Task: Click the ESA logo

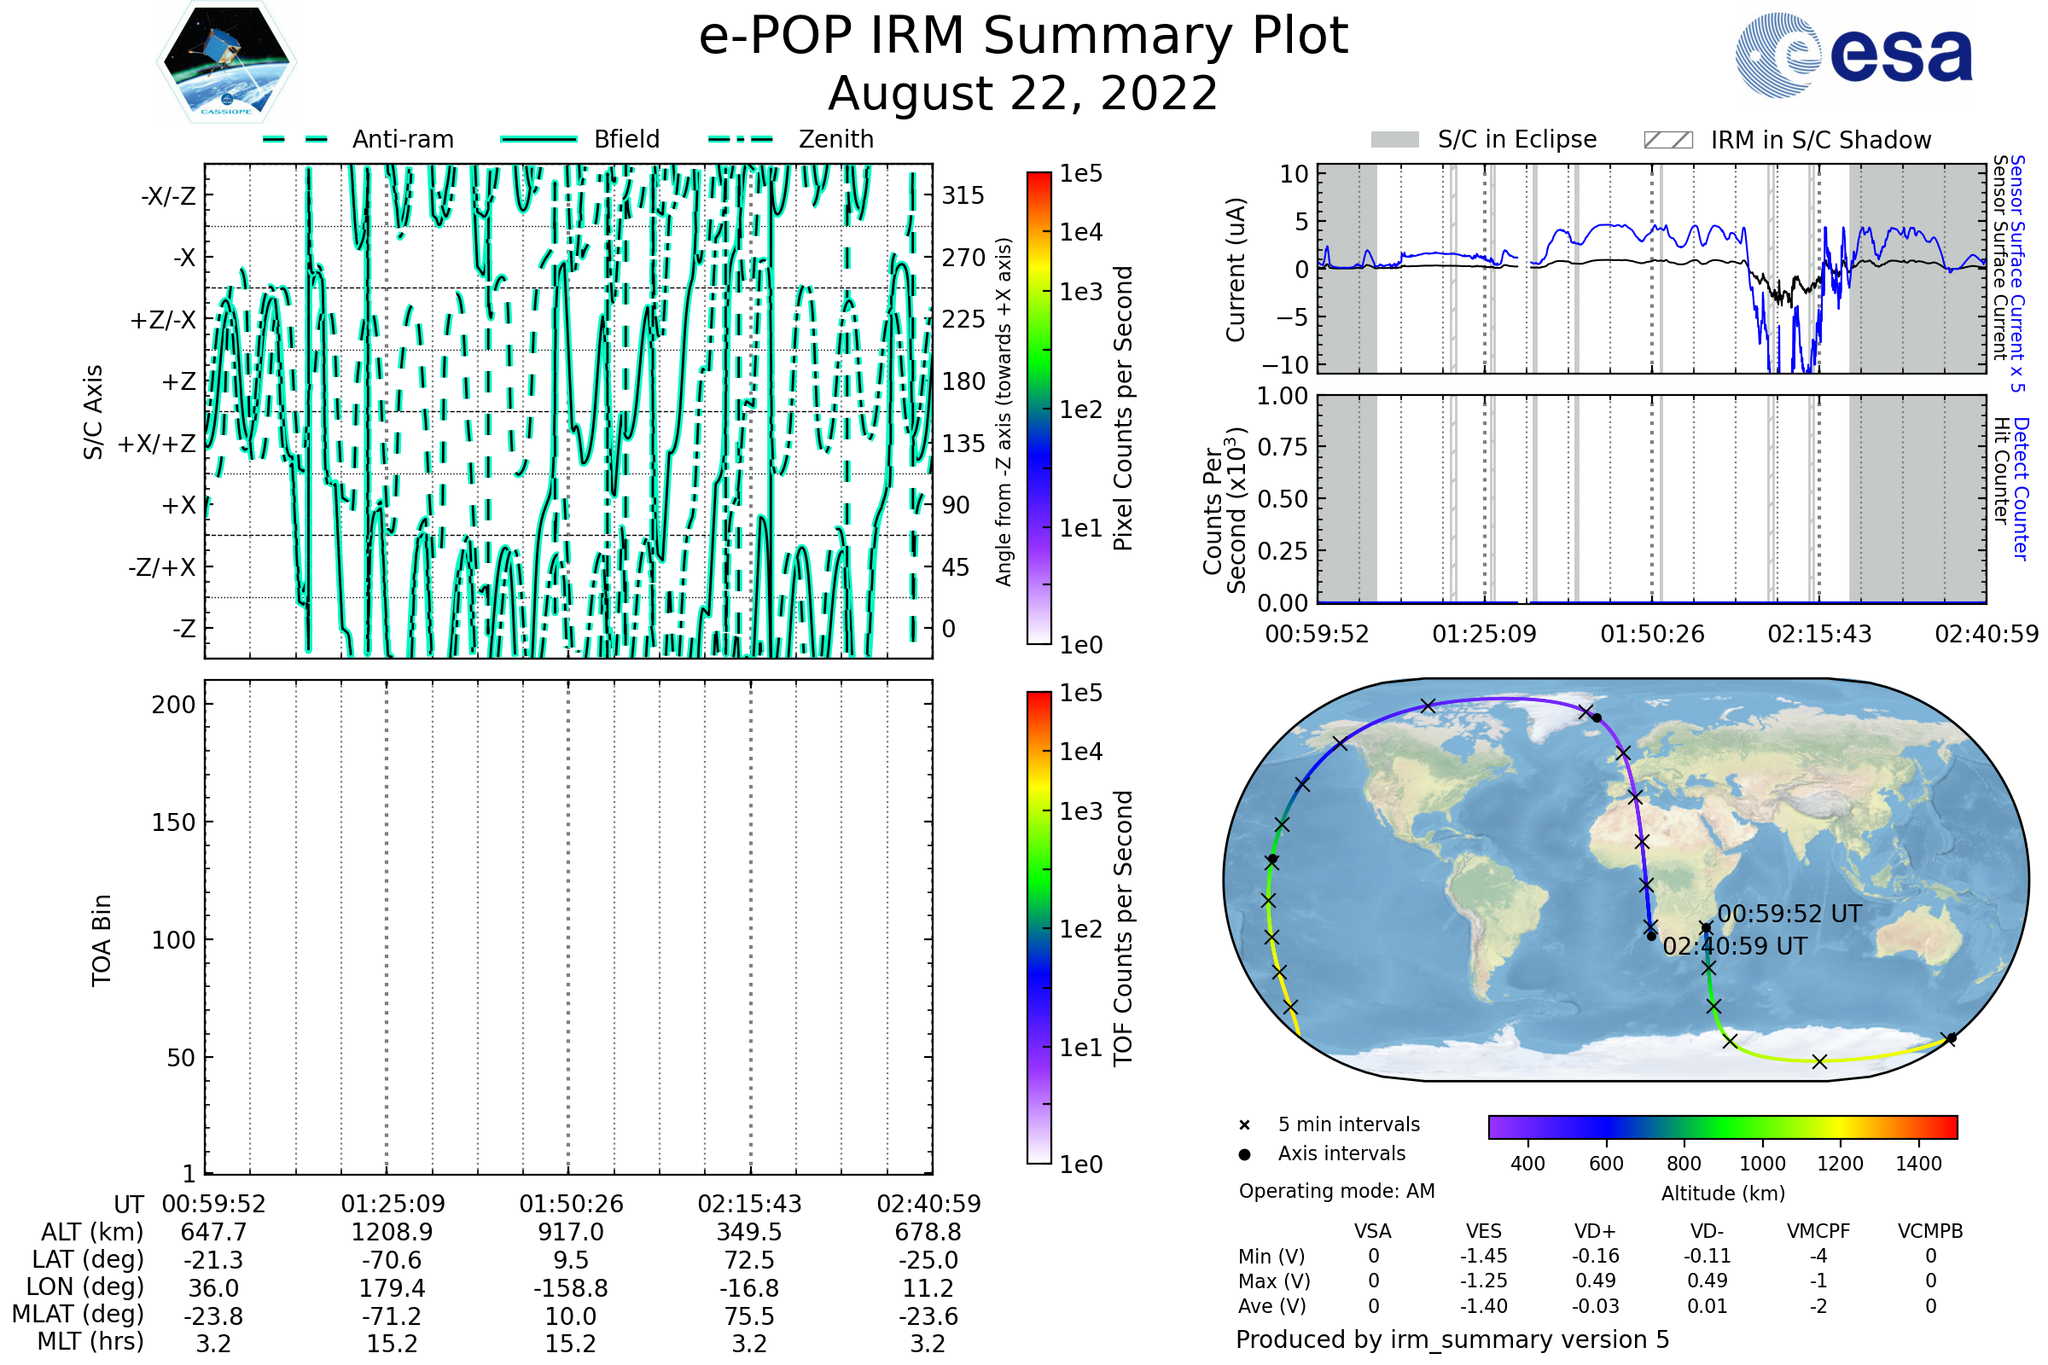Action: [1853, 54]
